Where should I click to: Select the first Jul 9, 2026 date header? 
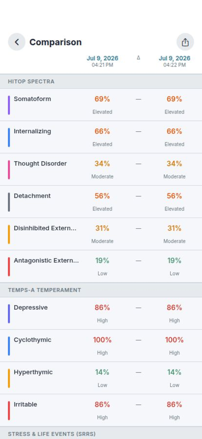click(x=102, y=58)
